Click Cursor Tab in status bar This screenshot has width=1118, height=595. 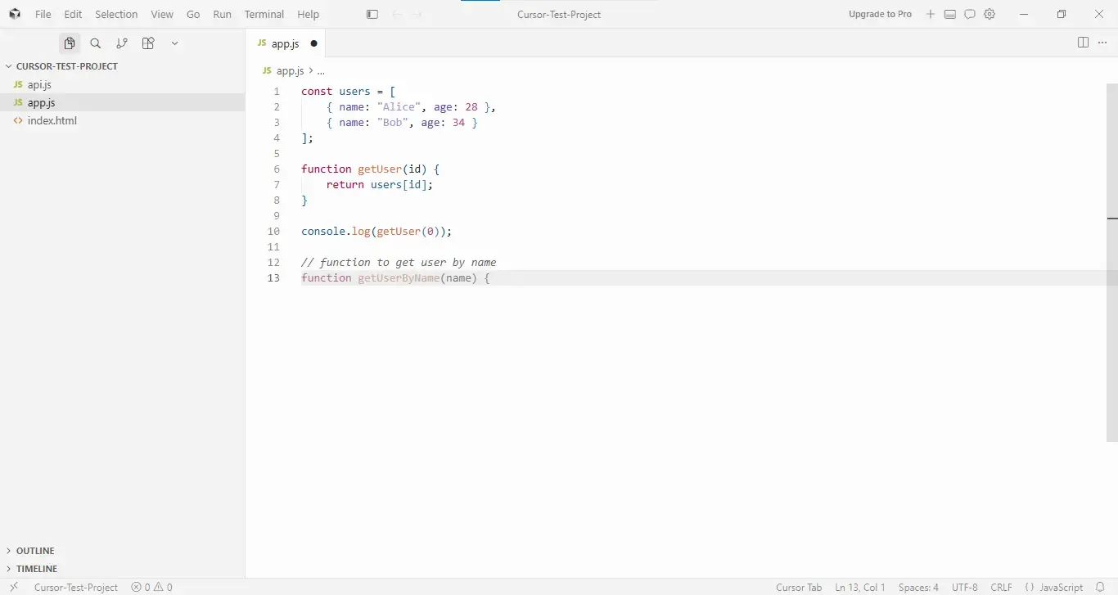[799, 587]
